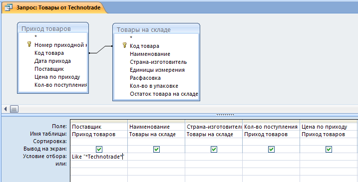Click table name cell under Цена по приходу column
358x182 pixels.
(x=329, y=134)
